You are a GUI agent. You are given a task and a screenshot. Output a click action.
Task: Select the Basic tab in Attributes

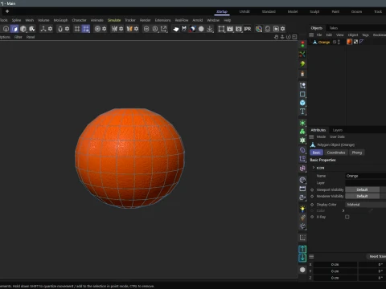(x=317, y=153)
